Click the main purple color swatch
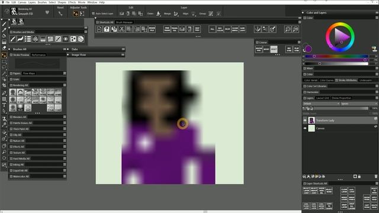This screenshot has height=213, width=379. [x=308, y=49]
